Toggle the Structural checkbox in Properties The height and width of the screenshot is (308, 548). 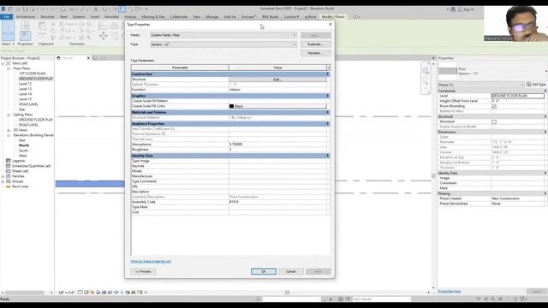(x=494, y=121)
